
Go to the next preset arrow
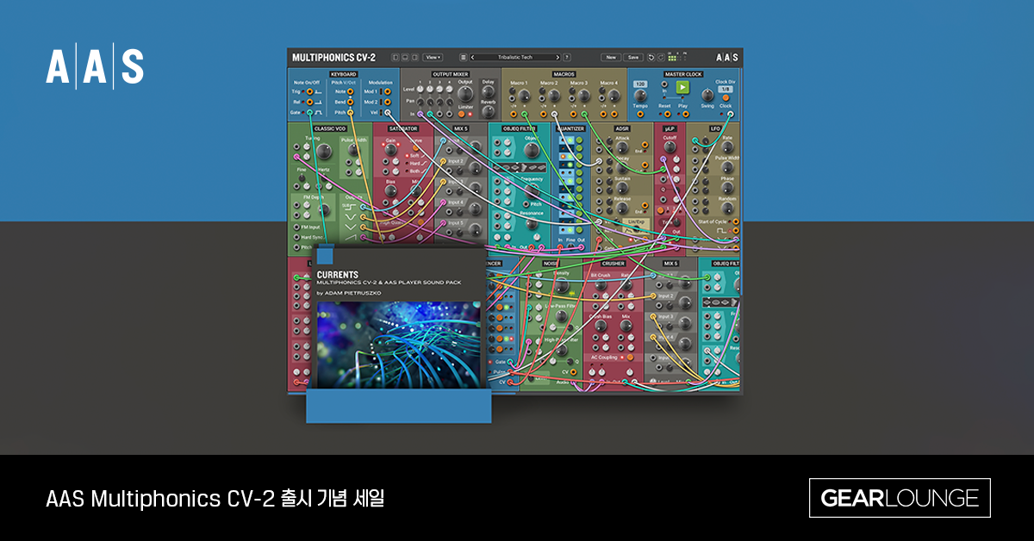[x=557, y=57]
